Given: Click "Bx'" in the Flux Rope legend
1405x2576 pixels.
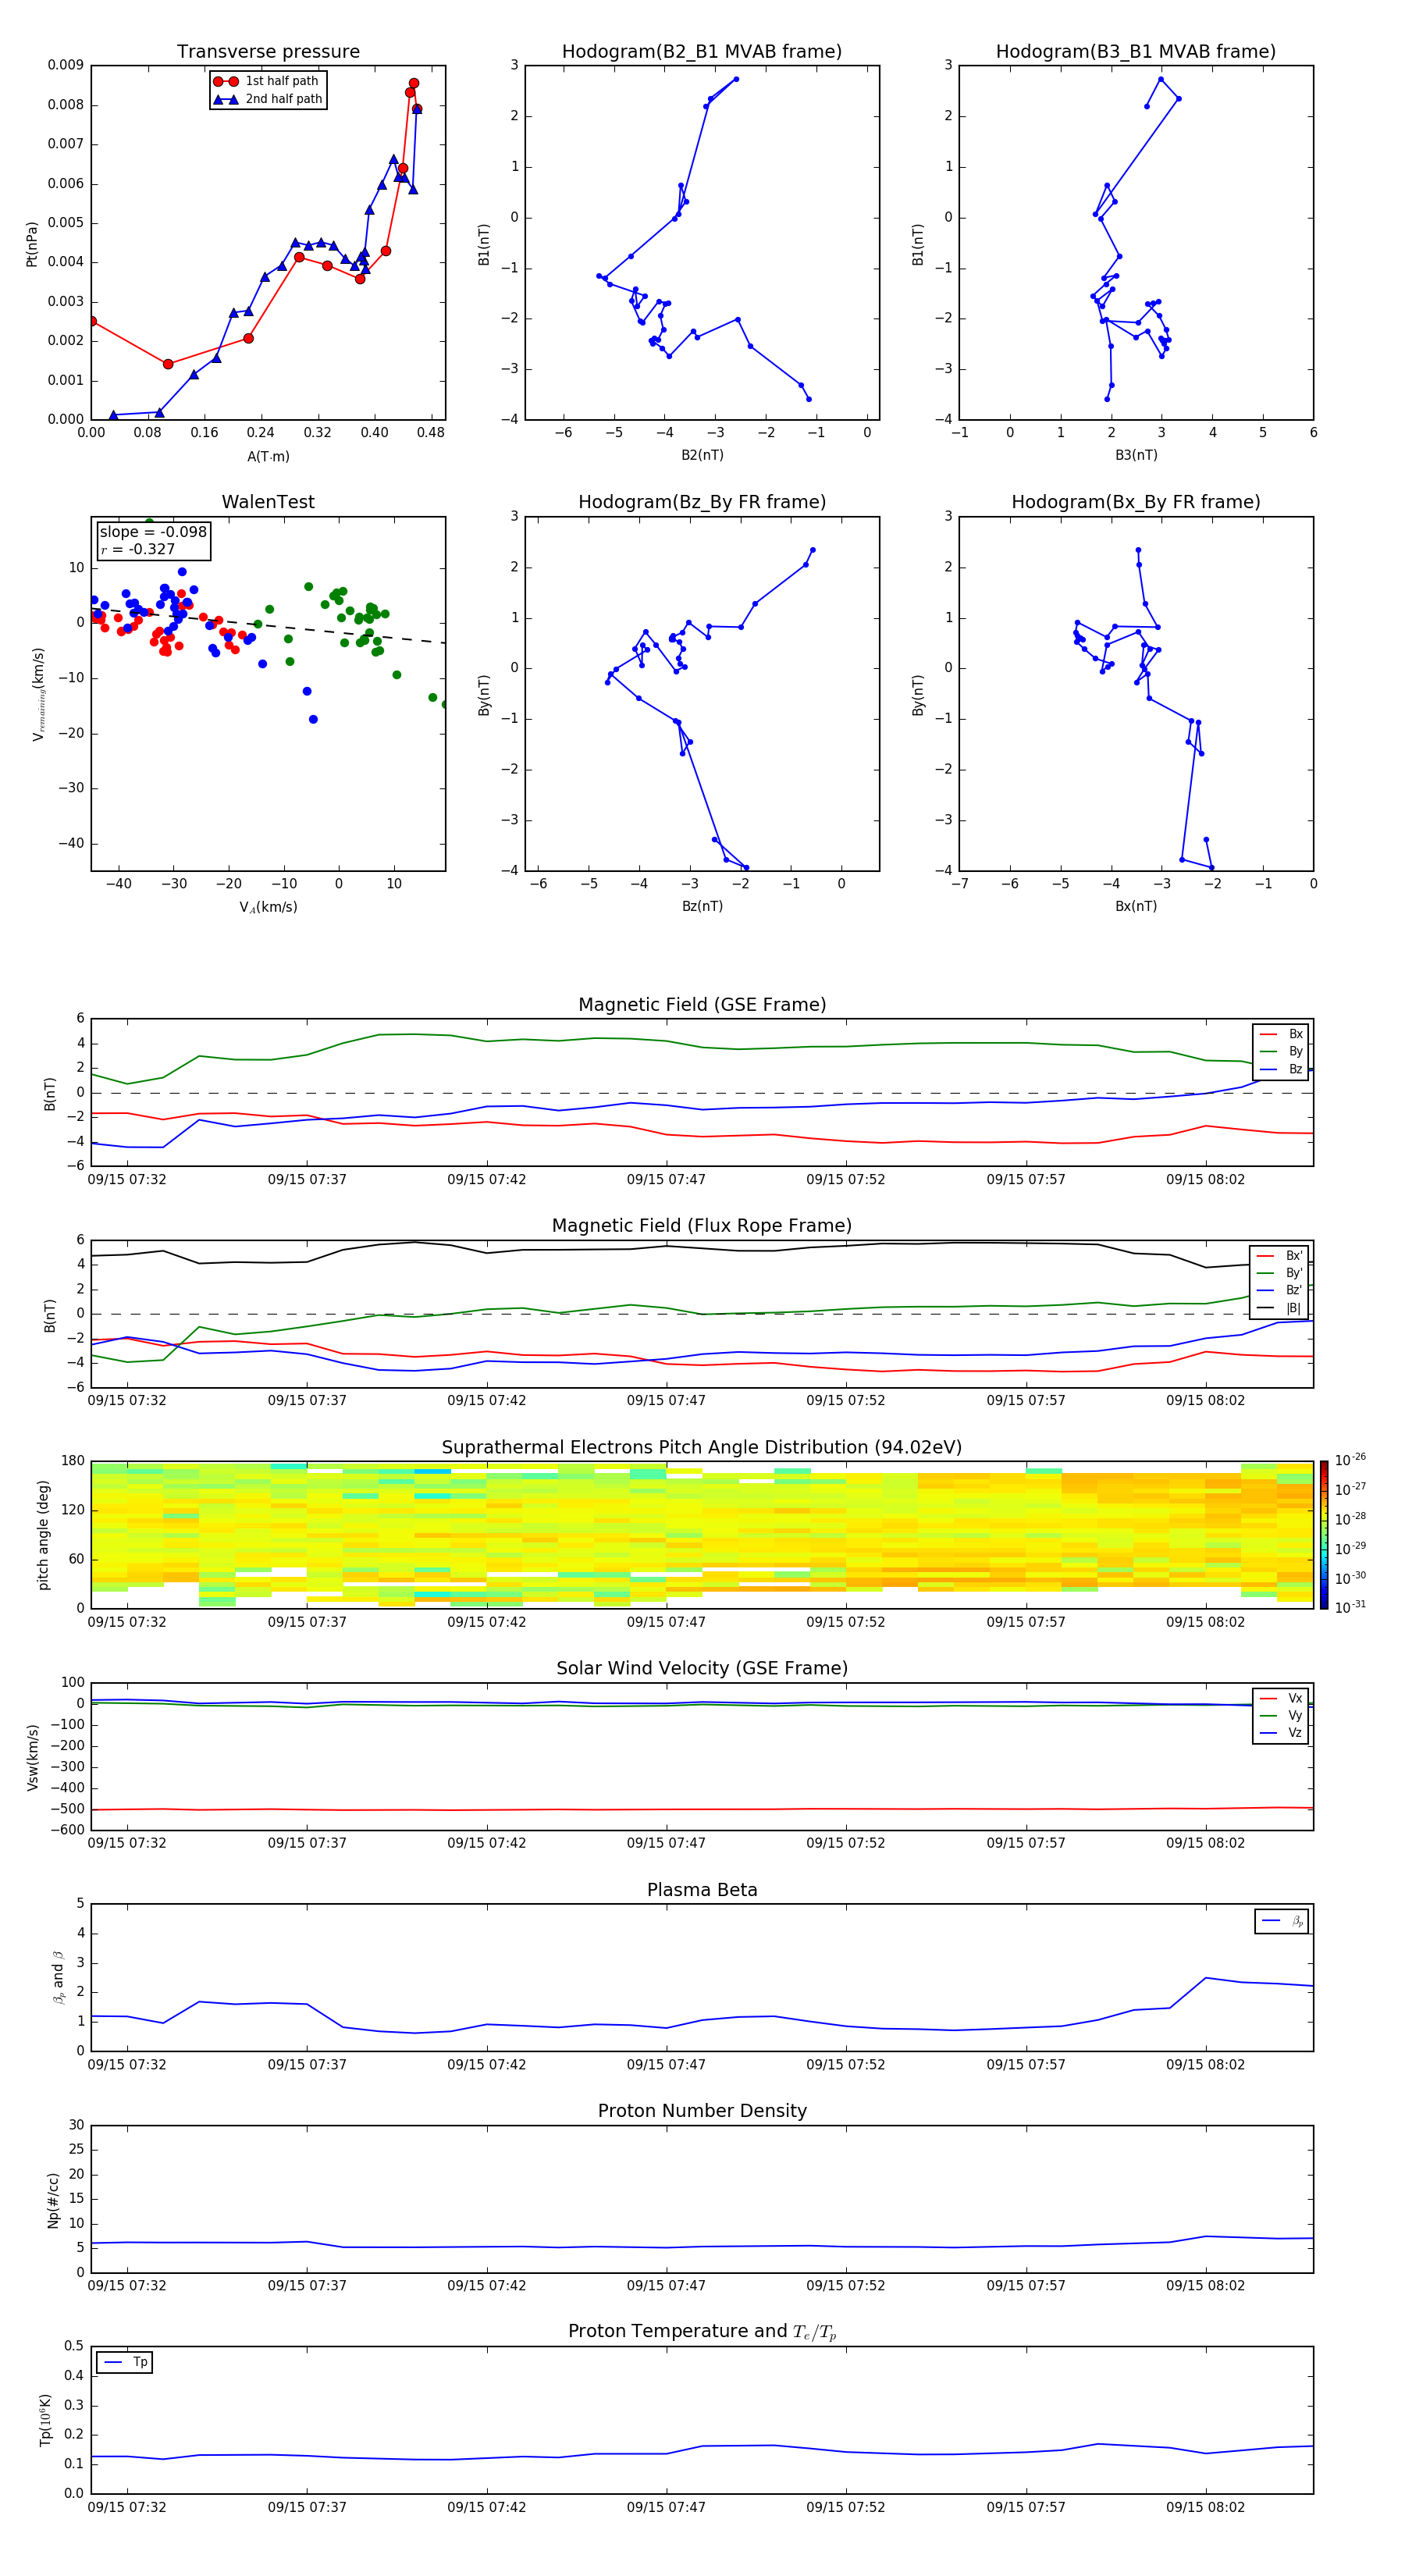Looking at the screenshot, I should (1294, 1256).
